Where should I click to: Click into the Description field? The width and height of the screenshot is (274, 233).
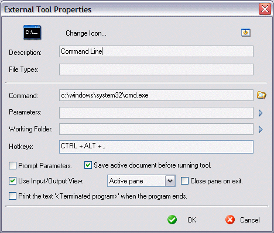point(156,51)
